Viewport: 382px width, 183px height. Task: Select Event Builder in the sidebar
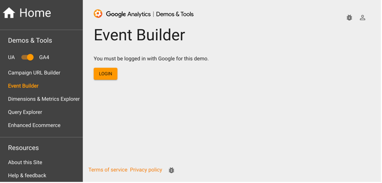tap(23, 86)
